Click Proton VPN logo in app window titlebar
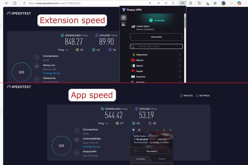Screen dimensions: 248x165 pyautogui.click(x=133, y=130)
